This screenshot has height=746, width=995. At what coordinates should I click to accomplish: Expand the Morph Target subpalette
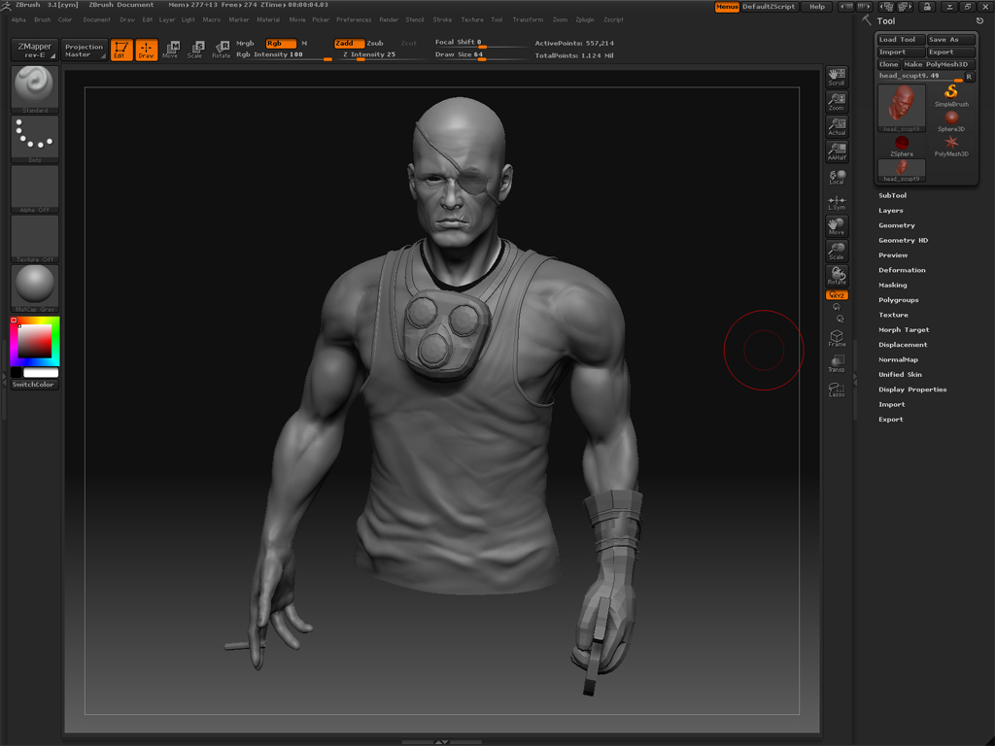click(904, 330)
